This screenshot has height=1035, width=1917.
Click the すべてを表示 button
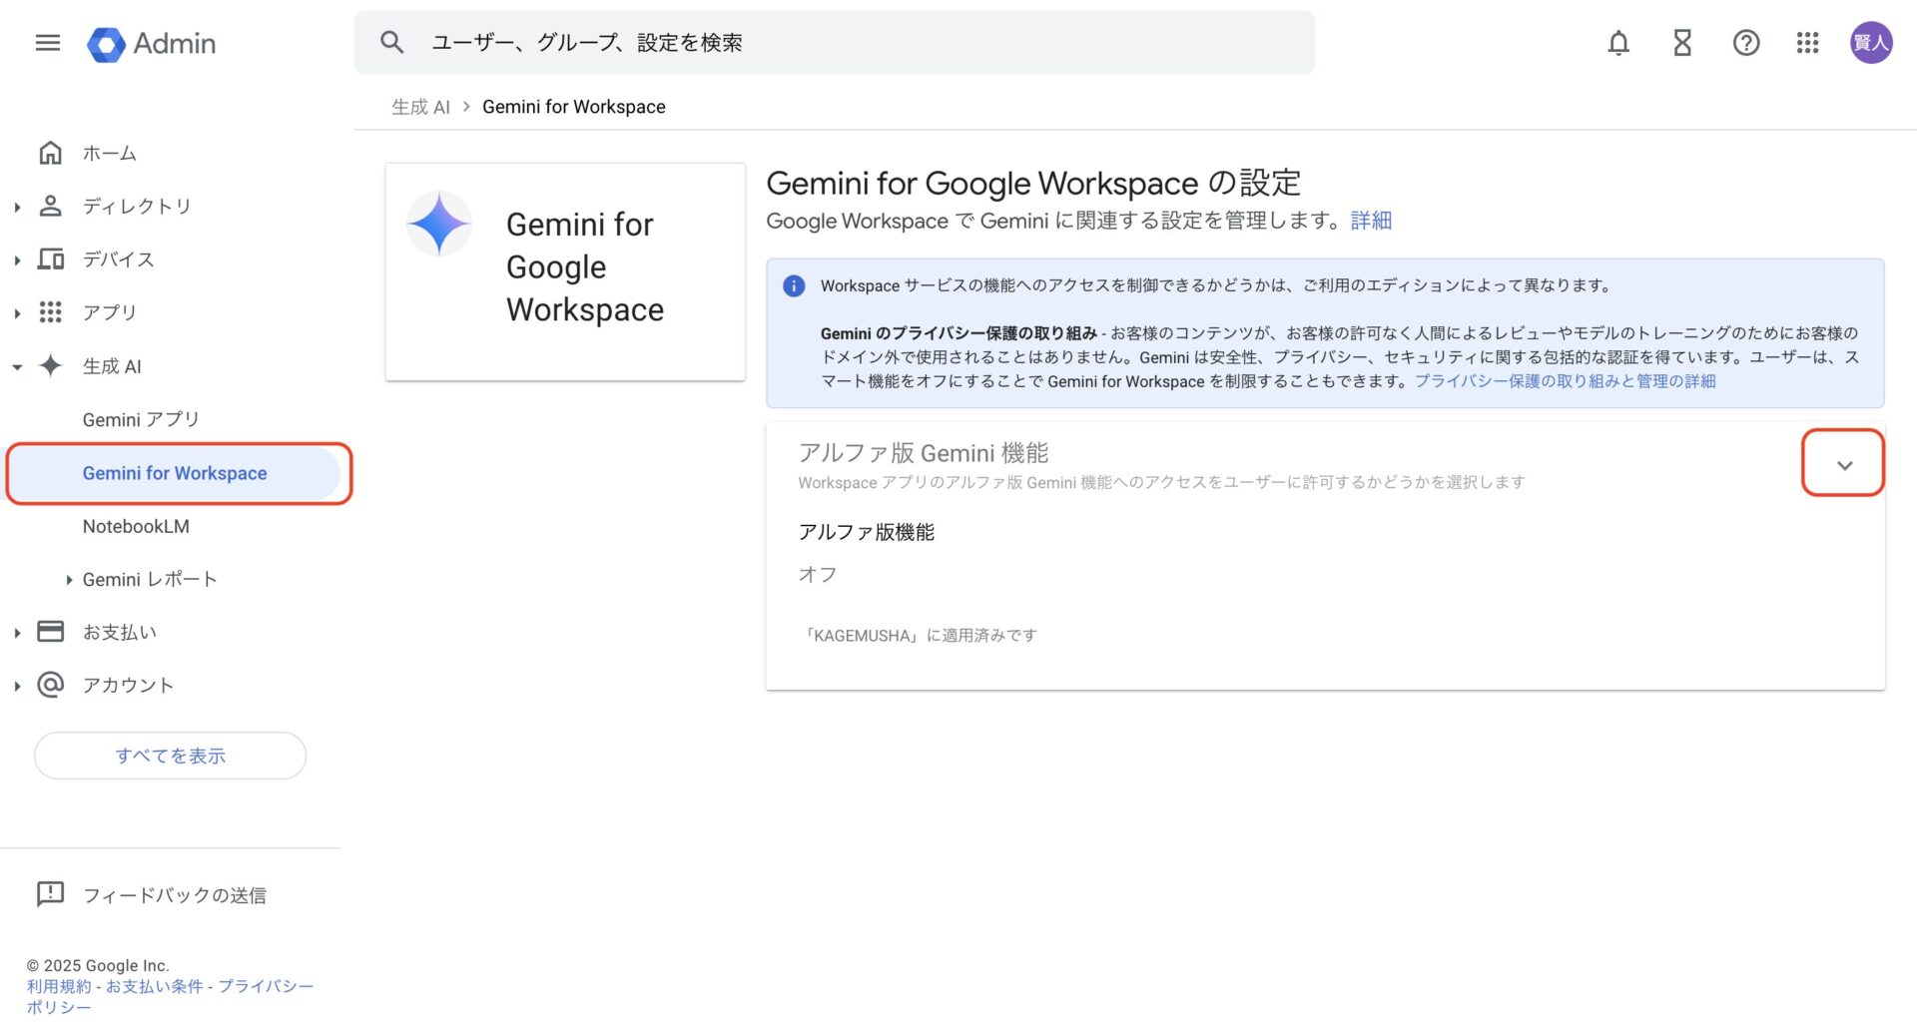point(170,756)
